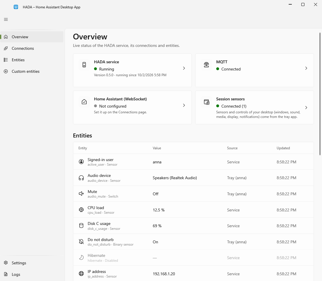The width and height of the screenshot is (322, 281).
Task: Click 'Version 0.5.0' running since text
Action: point(130,75)
